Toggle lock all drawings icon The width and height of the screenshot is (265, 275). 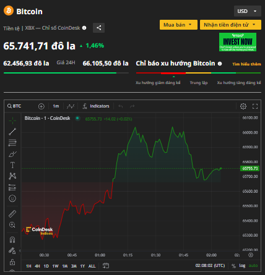pyautogui.click(x=12, y=262)
